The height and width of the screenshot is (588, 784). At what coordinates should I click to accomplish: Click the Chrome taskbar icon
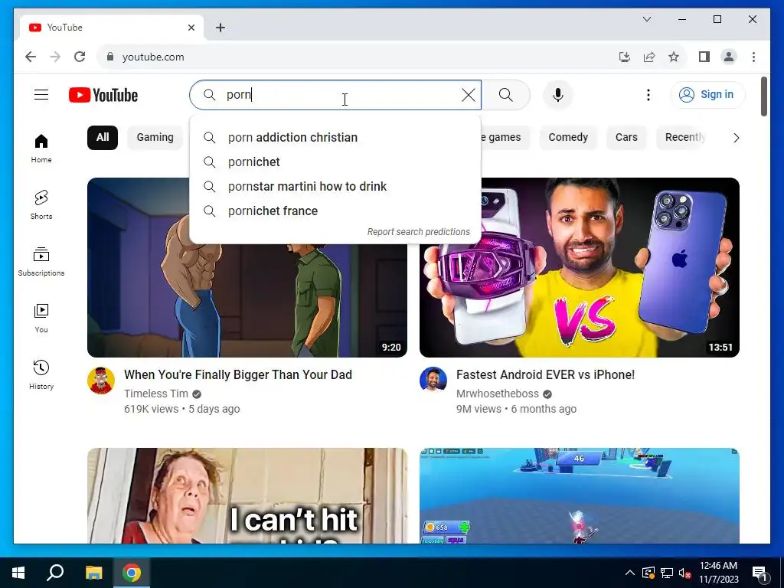[x=132, y=573]
